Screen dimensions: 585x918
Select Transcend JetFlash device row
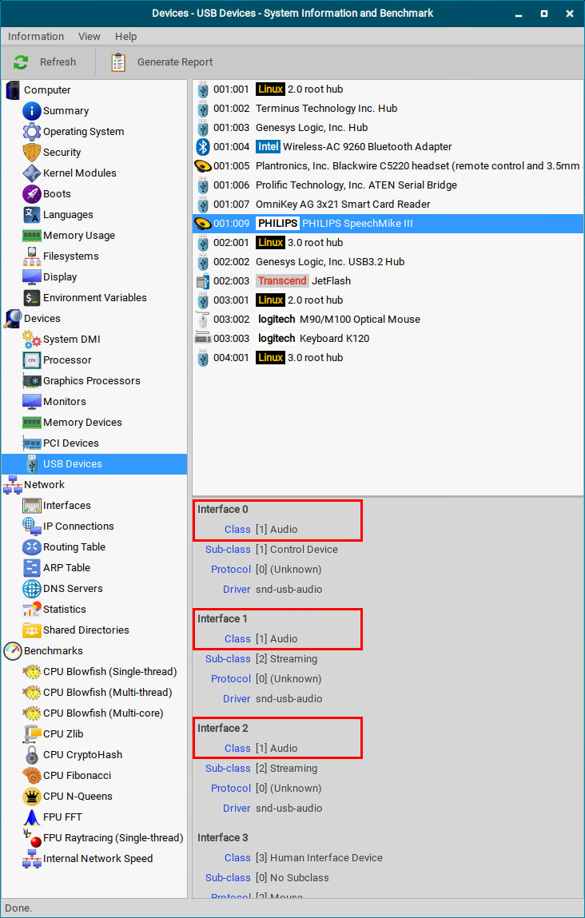388,281
